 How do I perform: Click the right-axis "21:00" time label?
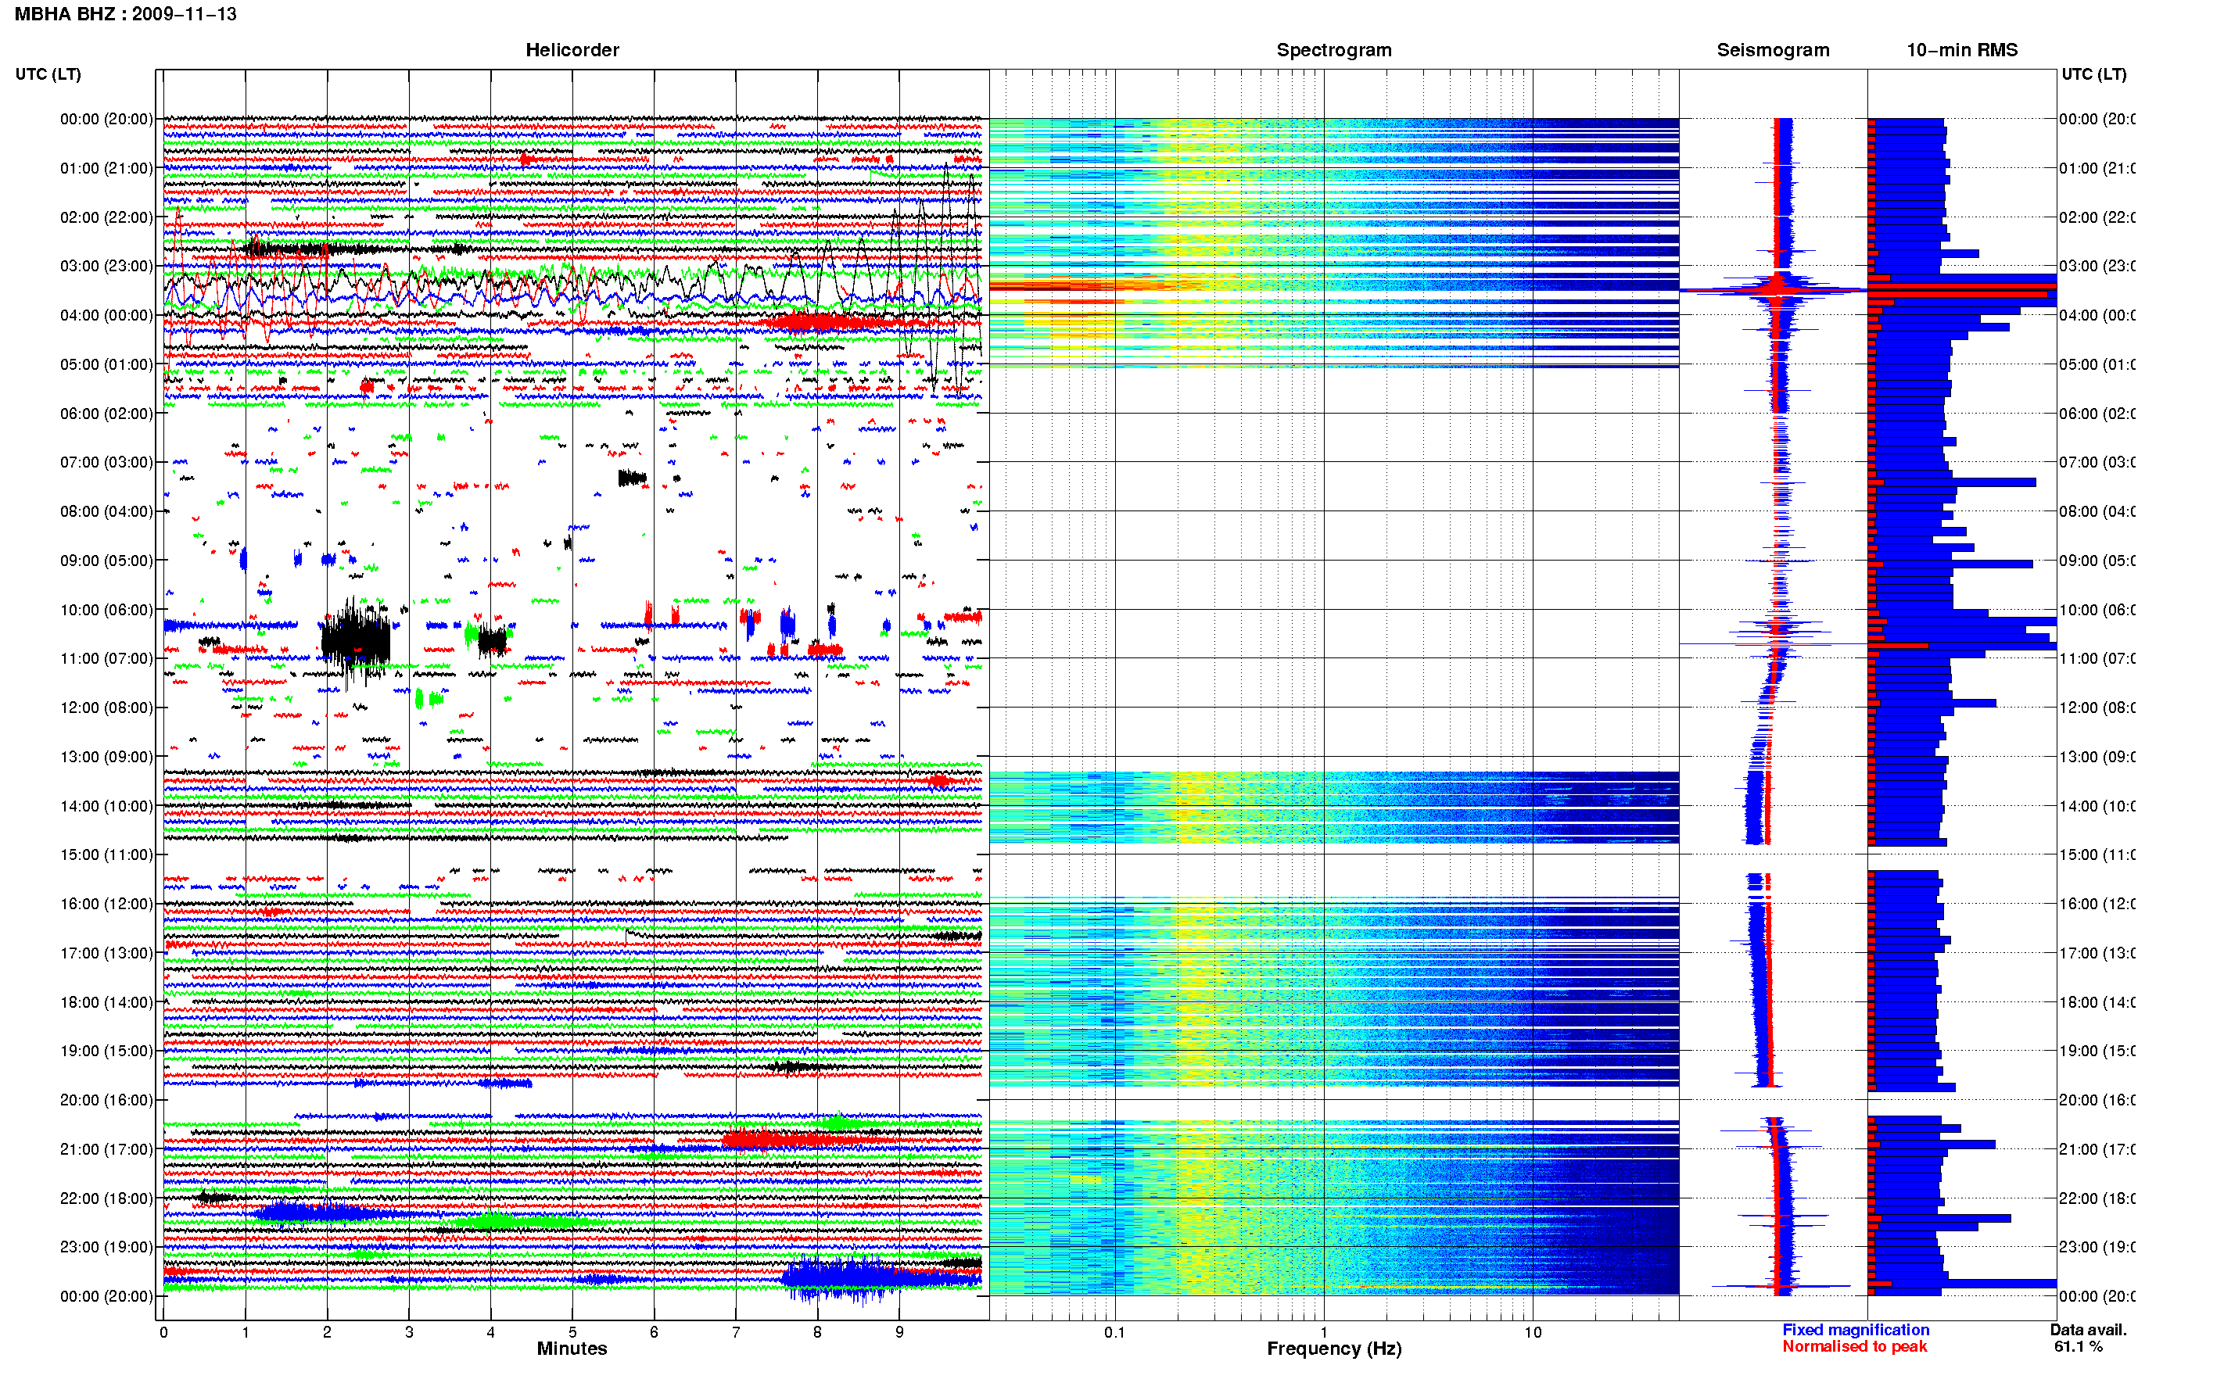[2097, 1149]
